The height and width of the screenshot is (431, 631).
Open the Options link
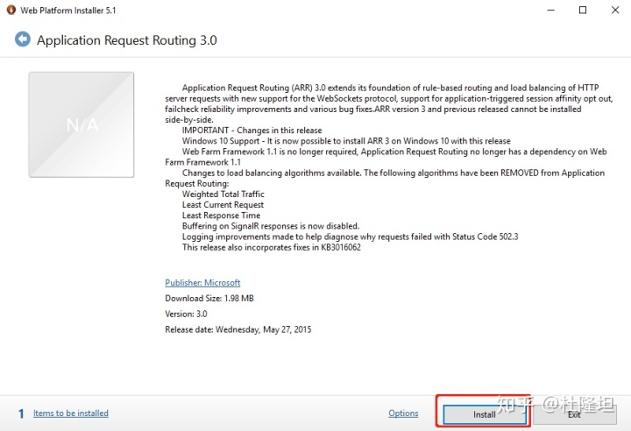[403, 413]
